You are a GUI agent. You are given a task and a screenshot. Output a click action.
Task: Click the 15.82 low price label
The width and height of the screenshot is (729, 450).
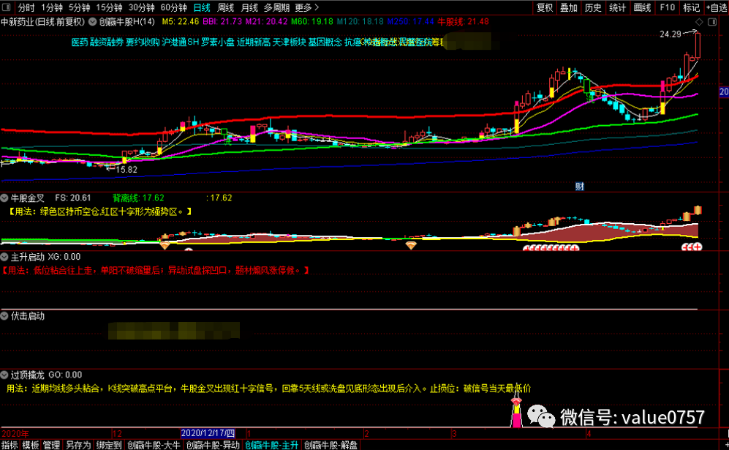coord(126,170)
